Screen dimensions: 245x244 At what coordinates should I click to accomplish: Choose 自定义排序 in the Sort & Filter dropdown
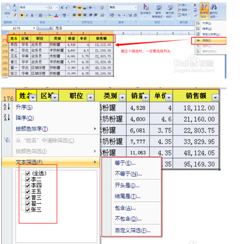(x=210, y=34)
